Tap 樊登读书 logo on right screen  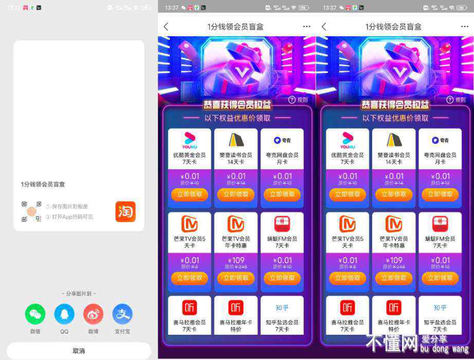click(394, 140)
